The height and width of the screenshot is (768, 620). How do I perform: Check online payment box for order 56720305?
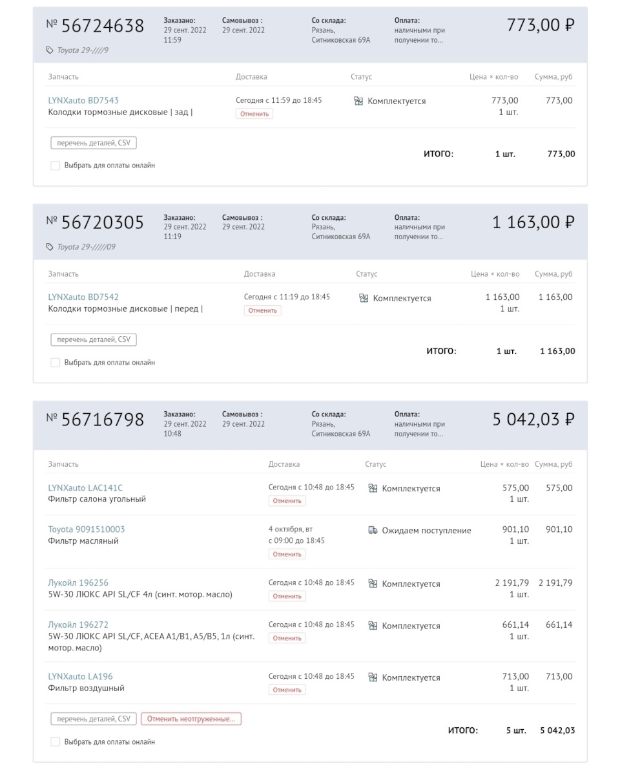[56, 363]
